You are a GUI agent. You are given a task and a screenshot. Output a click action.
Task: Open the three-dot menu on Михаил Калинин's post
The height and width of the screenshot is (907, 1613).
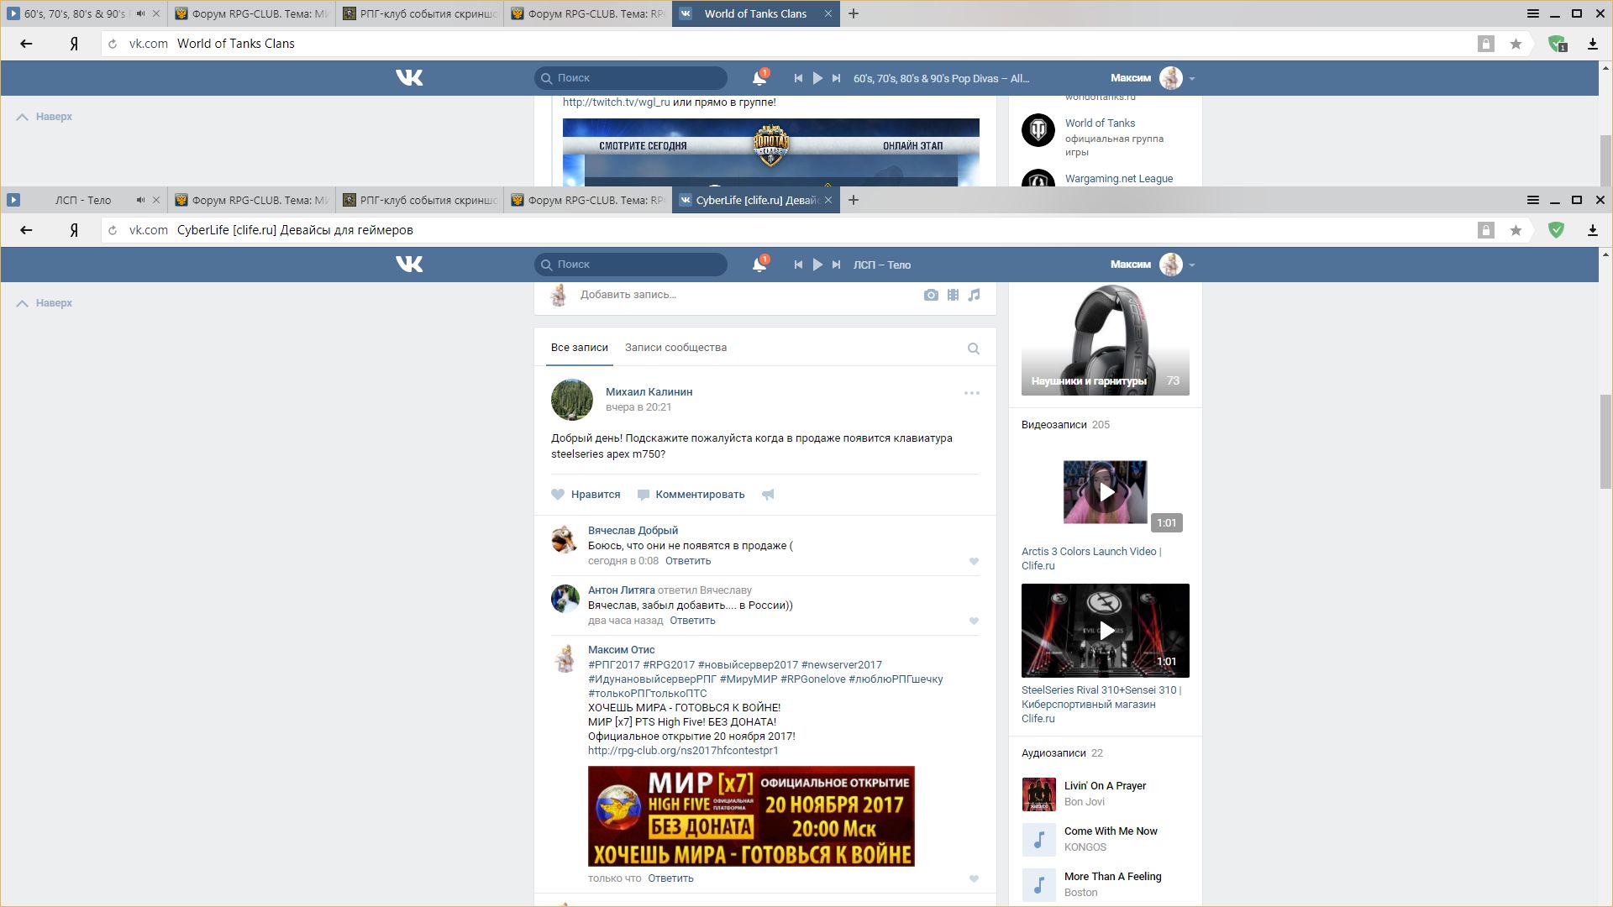[972, 393]
